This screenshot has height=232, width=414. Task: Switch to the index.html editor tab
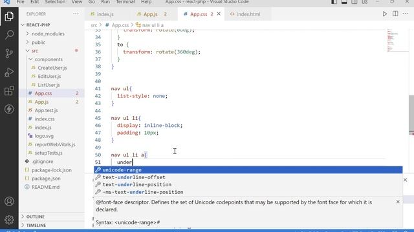click(x=248, y=14)
